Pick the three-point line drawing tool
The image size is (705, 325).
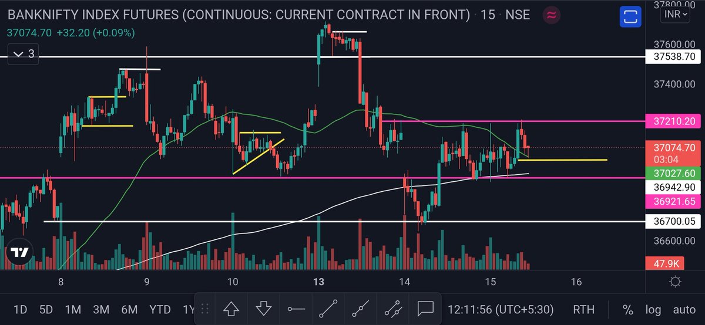(392, 309)
